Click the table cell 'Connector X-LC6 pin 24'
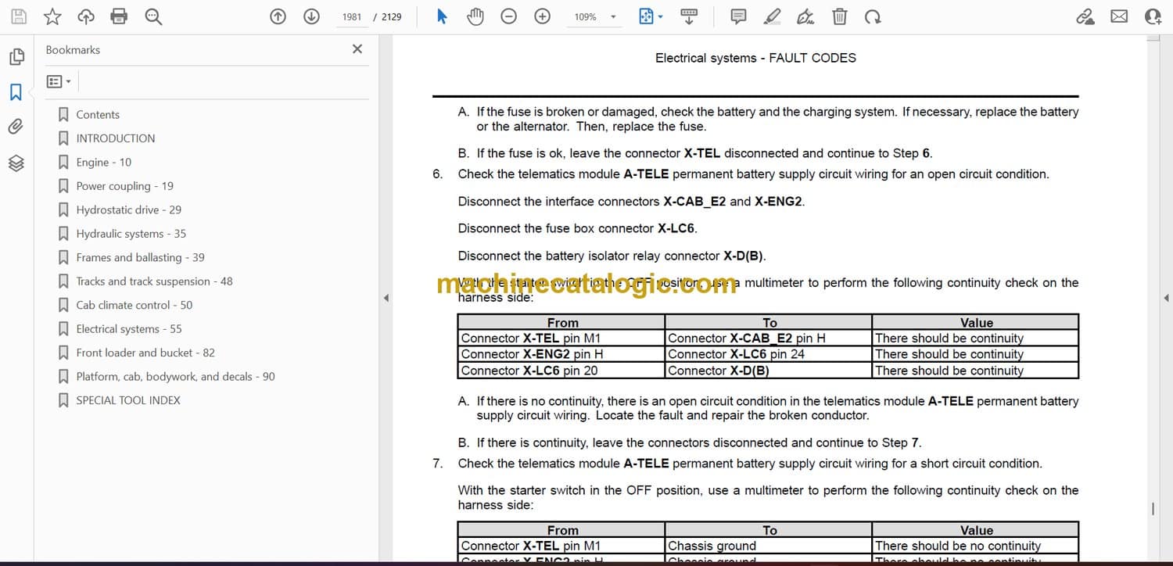 pos(768,354)
